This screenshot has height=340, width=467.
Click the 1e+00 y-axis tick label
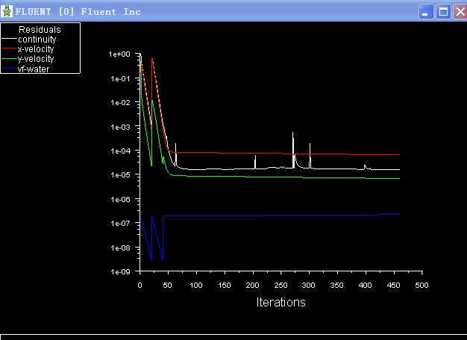[119, 54]
